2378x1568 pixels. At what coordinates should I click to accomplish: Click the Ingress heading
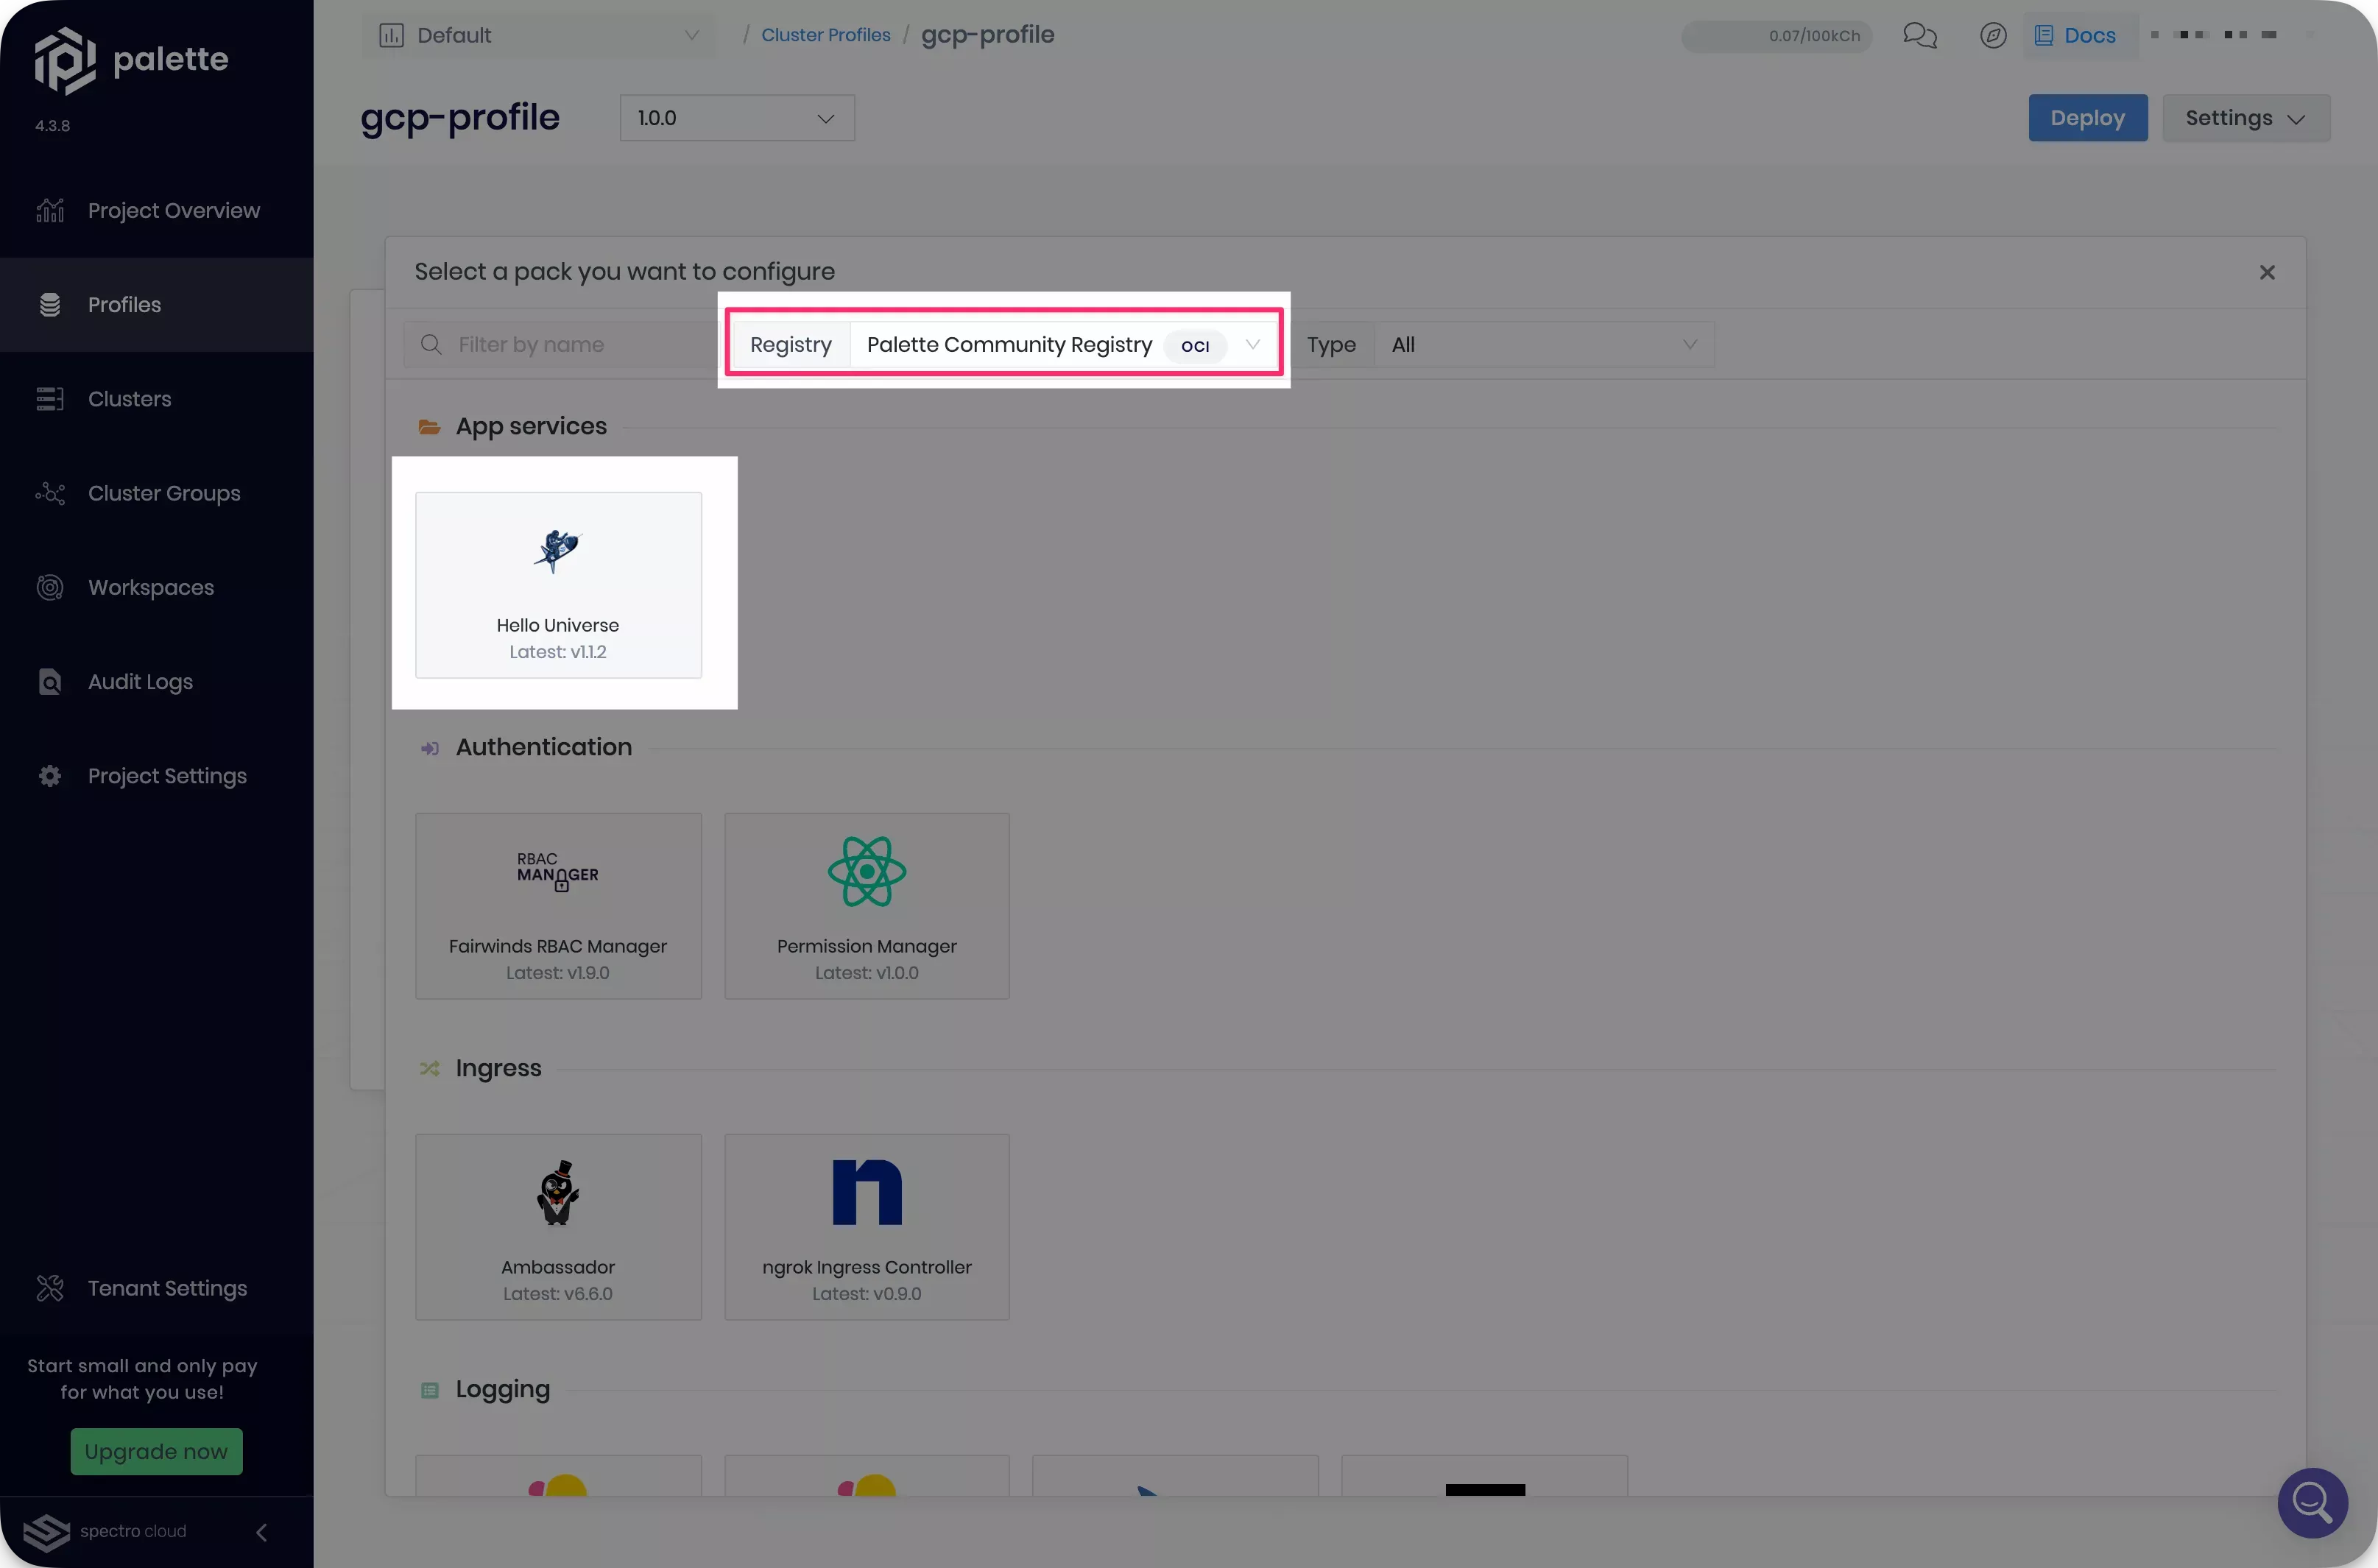pyautogui.click(x=498, y=1068)
